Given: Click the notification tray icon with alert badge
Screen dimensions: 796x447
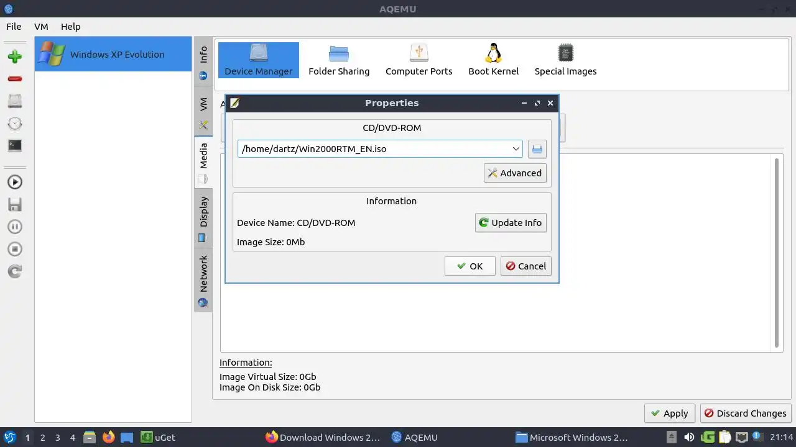Looking at the screenshot, I should click(757, 437).
